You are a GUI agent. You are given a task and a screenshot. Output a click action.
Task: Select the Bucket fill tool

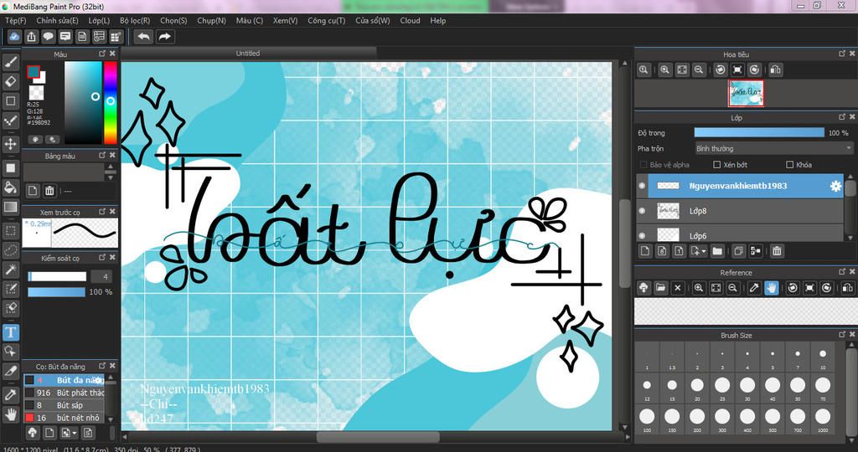click(10, 187)
